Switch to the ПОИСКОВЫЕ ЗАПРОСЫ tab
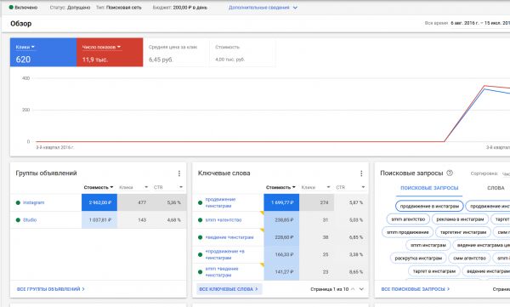The height and width of the screenshot is (307, 510). 429,188
